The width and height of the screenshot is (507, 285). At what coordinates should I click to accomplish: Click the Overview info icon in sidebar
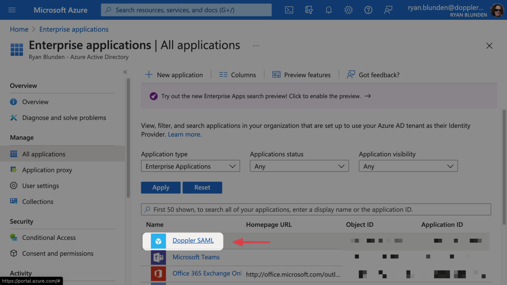pyautogui.click(x=13, y=102)
